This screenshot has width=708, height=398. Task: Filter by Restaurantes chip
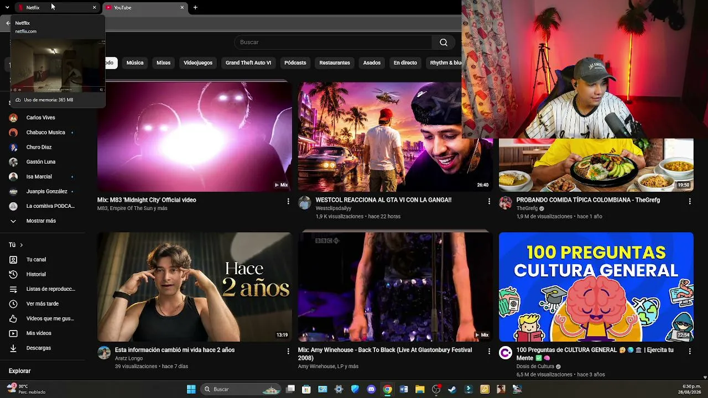(335, 63)
